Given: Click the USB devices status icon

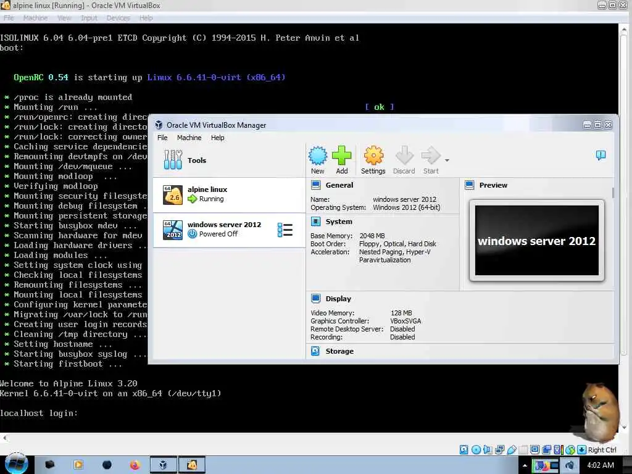Looking at the screenshot, I should coord(512,450).
